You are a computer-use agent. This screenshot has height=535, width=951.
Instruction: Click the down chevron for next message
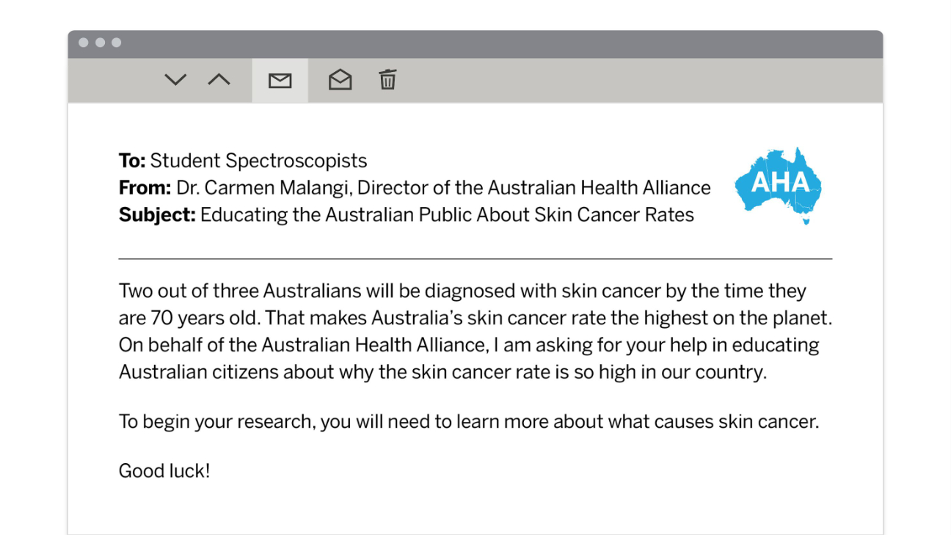pyautogui.click(x=175, y=80)
